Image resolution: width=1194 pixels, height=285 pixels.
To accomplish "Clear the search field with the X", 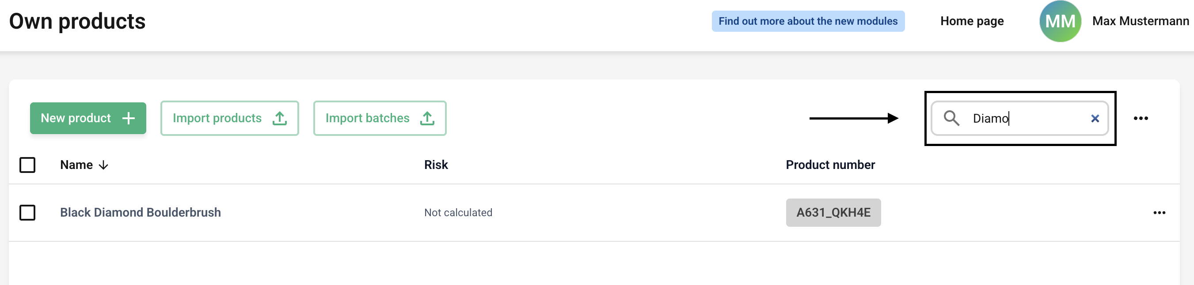I will coord(1095,119).
